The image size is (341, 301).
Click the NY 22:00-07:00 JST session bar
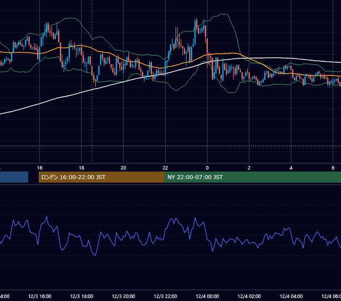252,177
